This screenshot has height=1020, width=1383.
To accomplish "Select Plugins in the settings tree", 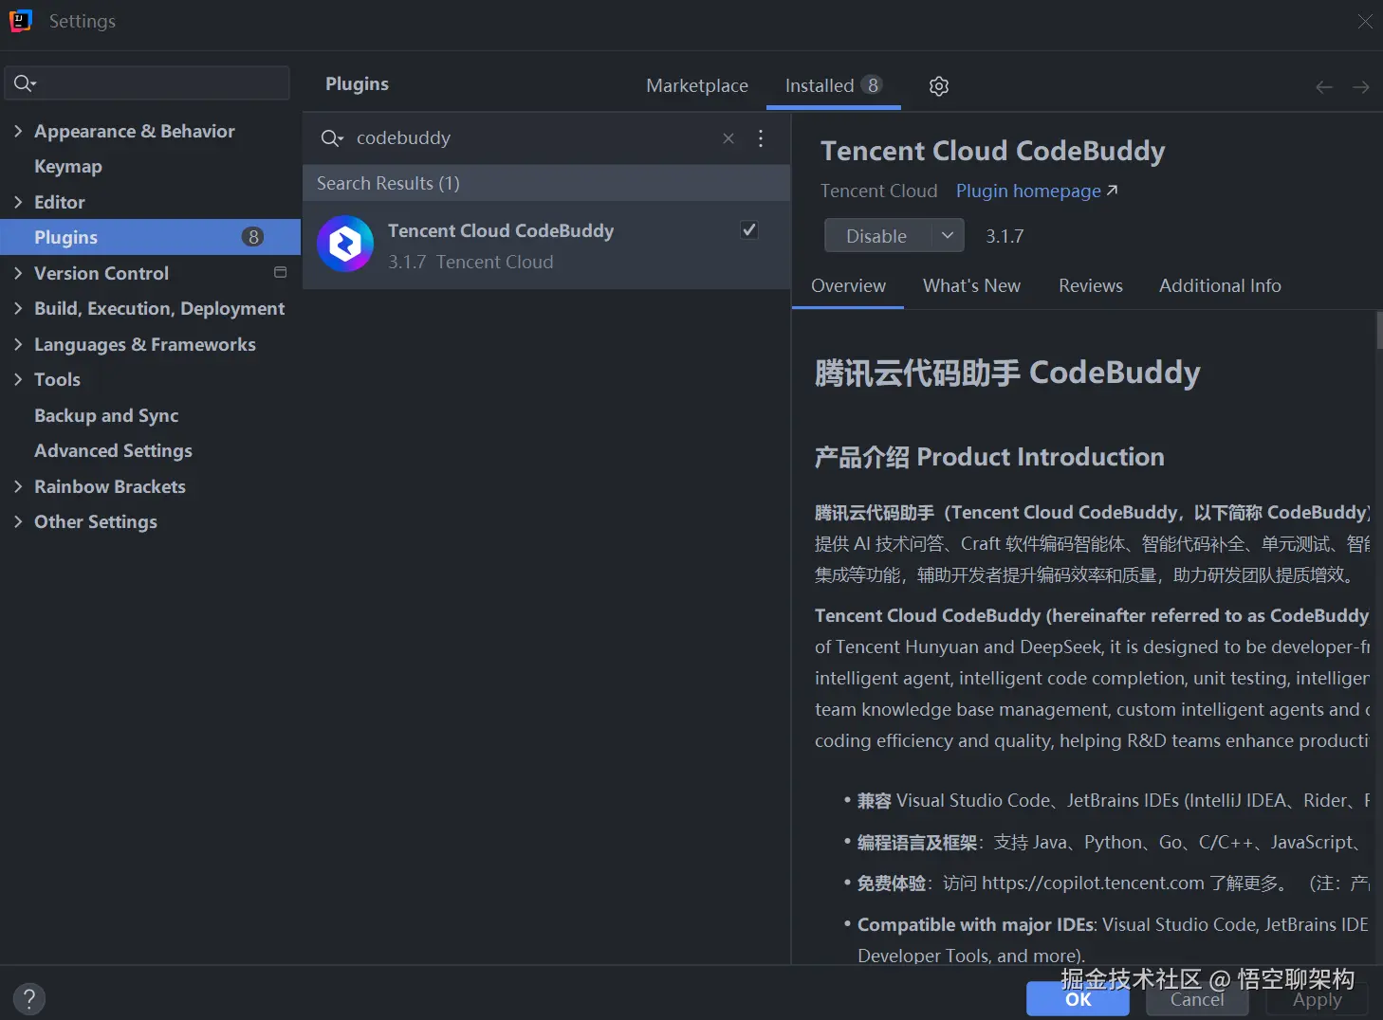I will (151, 237).
